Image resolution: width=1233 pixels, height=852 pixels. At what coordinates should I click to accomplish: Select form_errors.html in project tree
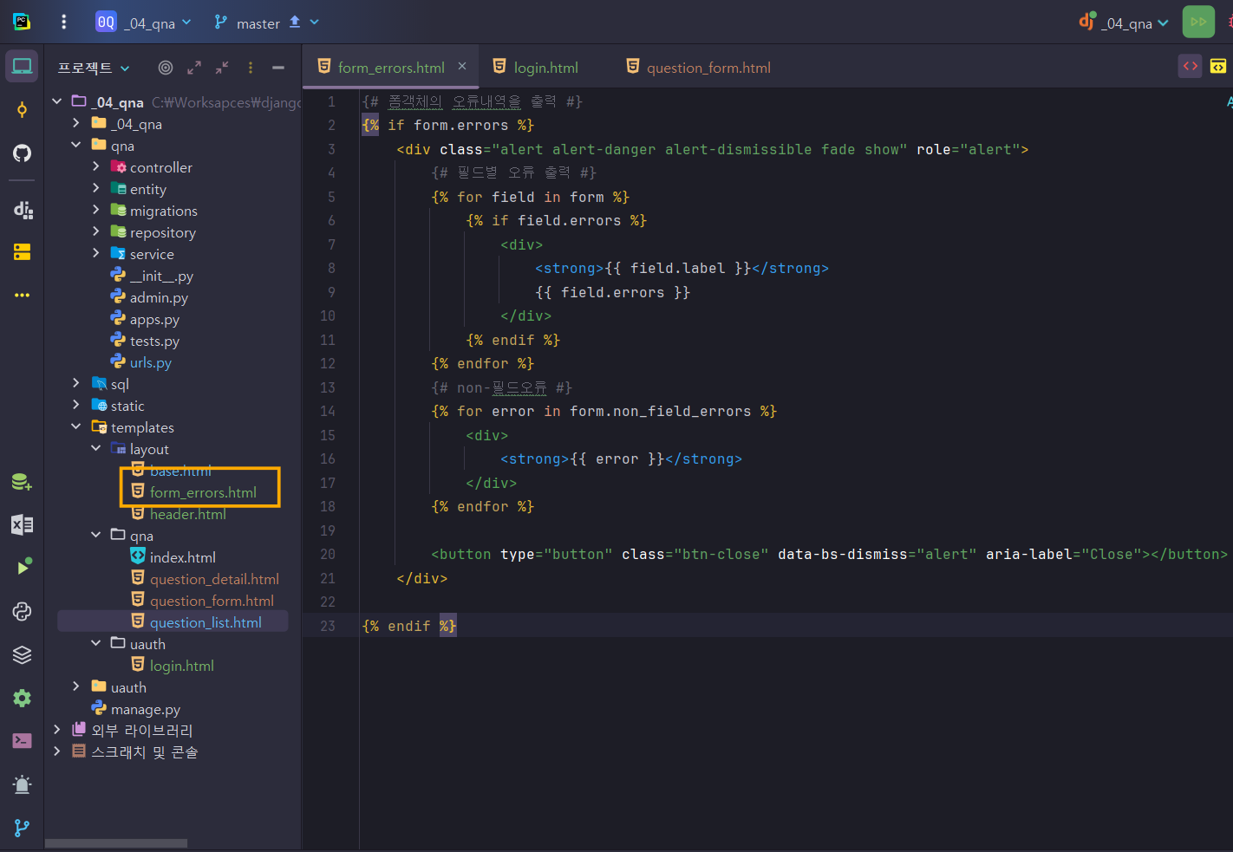[x=203, y=492]
